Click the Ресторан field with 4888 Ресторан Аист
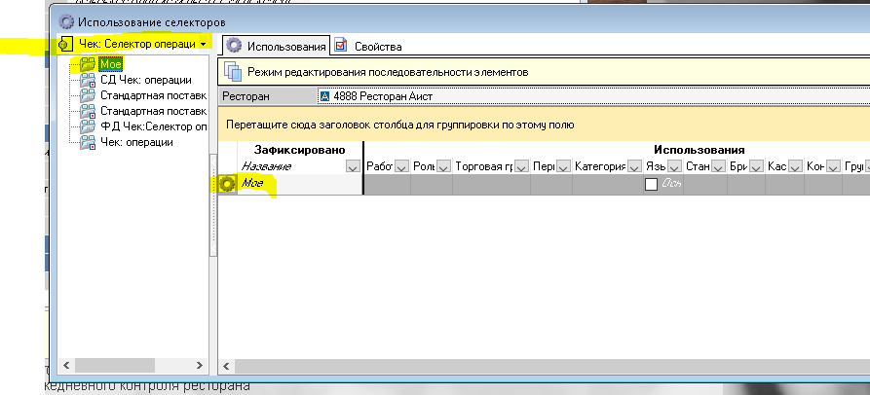Image resolution: width=870 pixels, height=395 pixels. click(x=585, y=96)
